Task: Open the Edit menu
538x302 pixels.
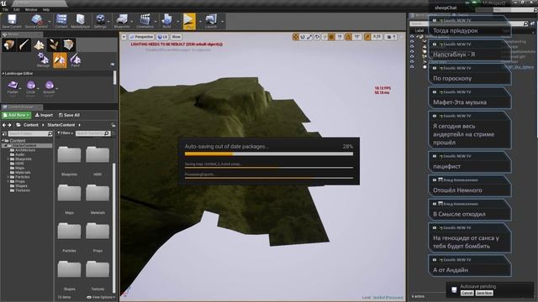Action: pos(17,9)
